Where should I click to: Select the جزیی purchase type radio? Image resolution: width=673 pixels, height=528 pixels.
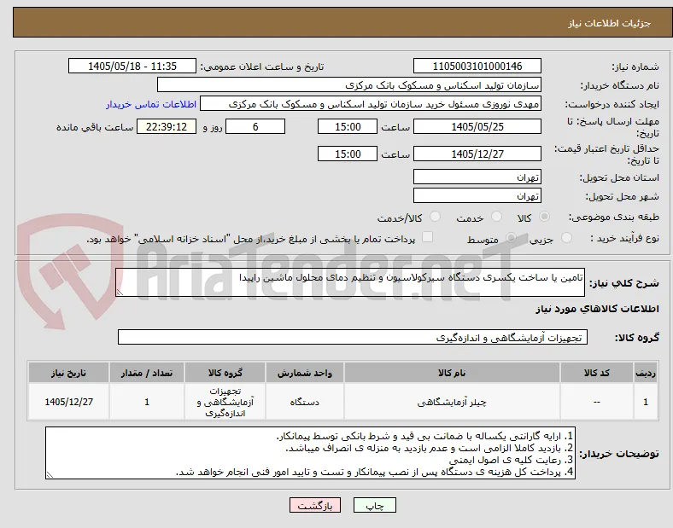[x=566, y=237]
